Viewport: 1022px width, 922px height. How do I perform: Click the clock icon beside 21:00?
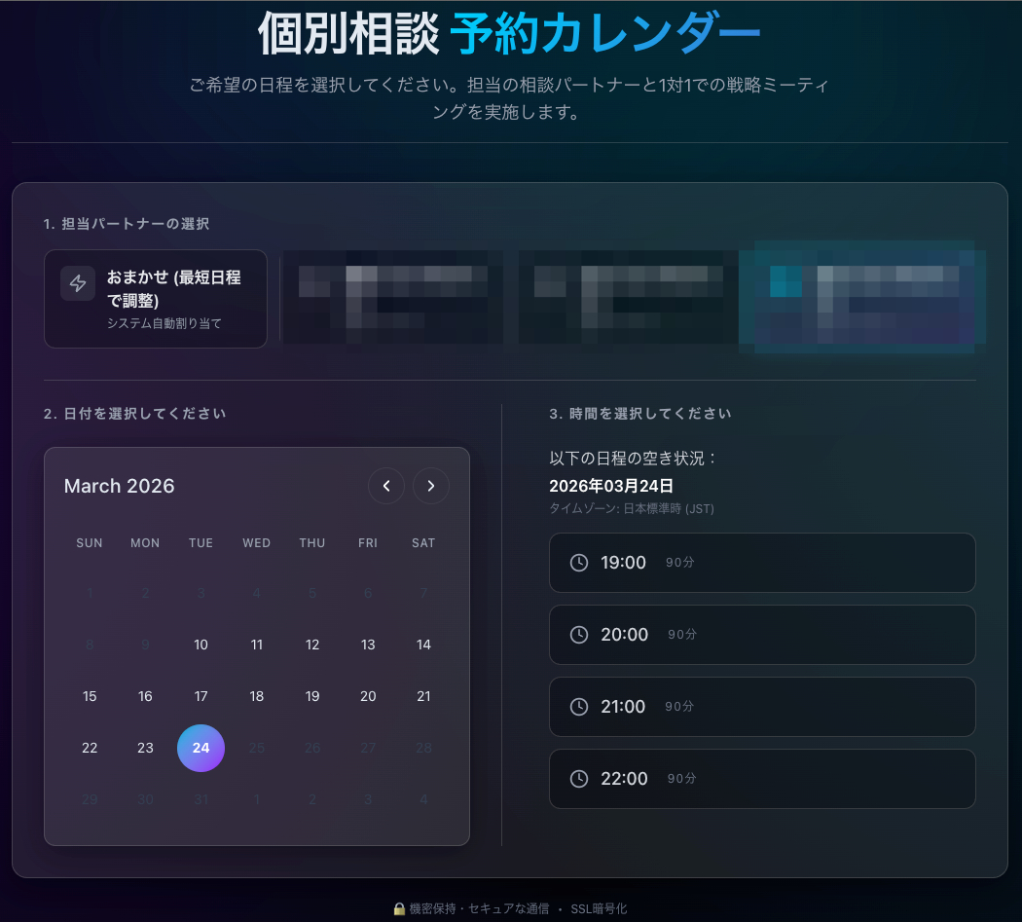[x=579, y=706]
